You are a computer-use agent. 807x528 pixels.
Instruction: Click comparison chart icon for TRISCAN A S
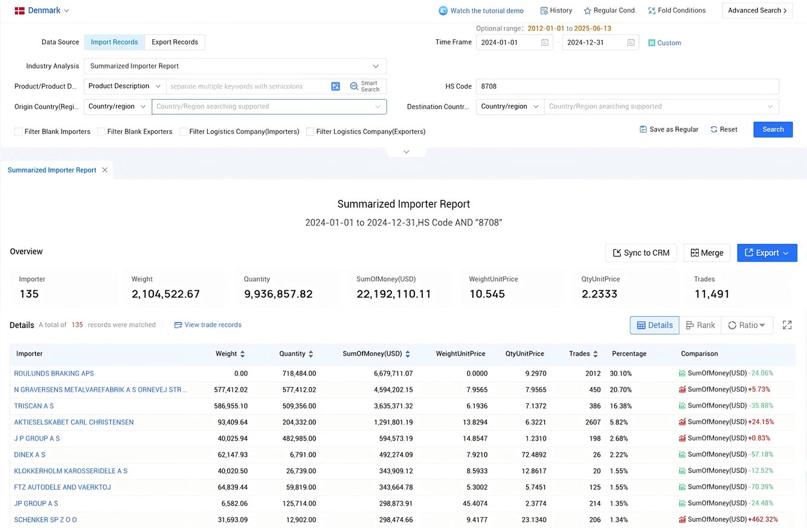click(x=683, y=406)
